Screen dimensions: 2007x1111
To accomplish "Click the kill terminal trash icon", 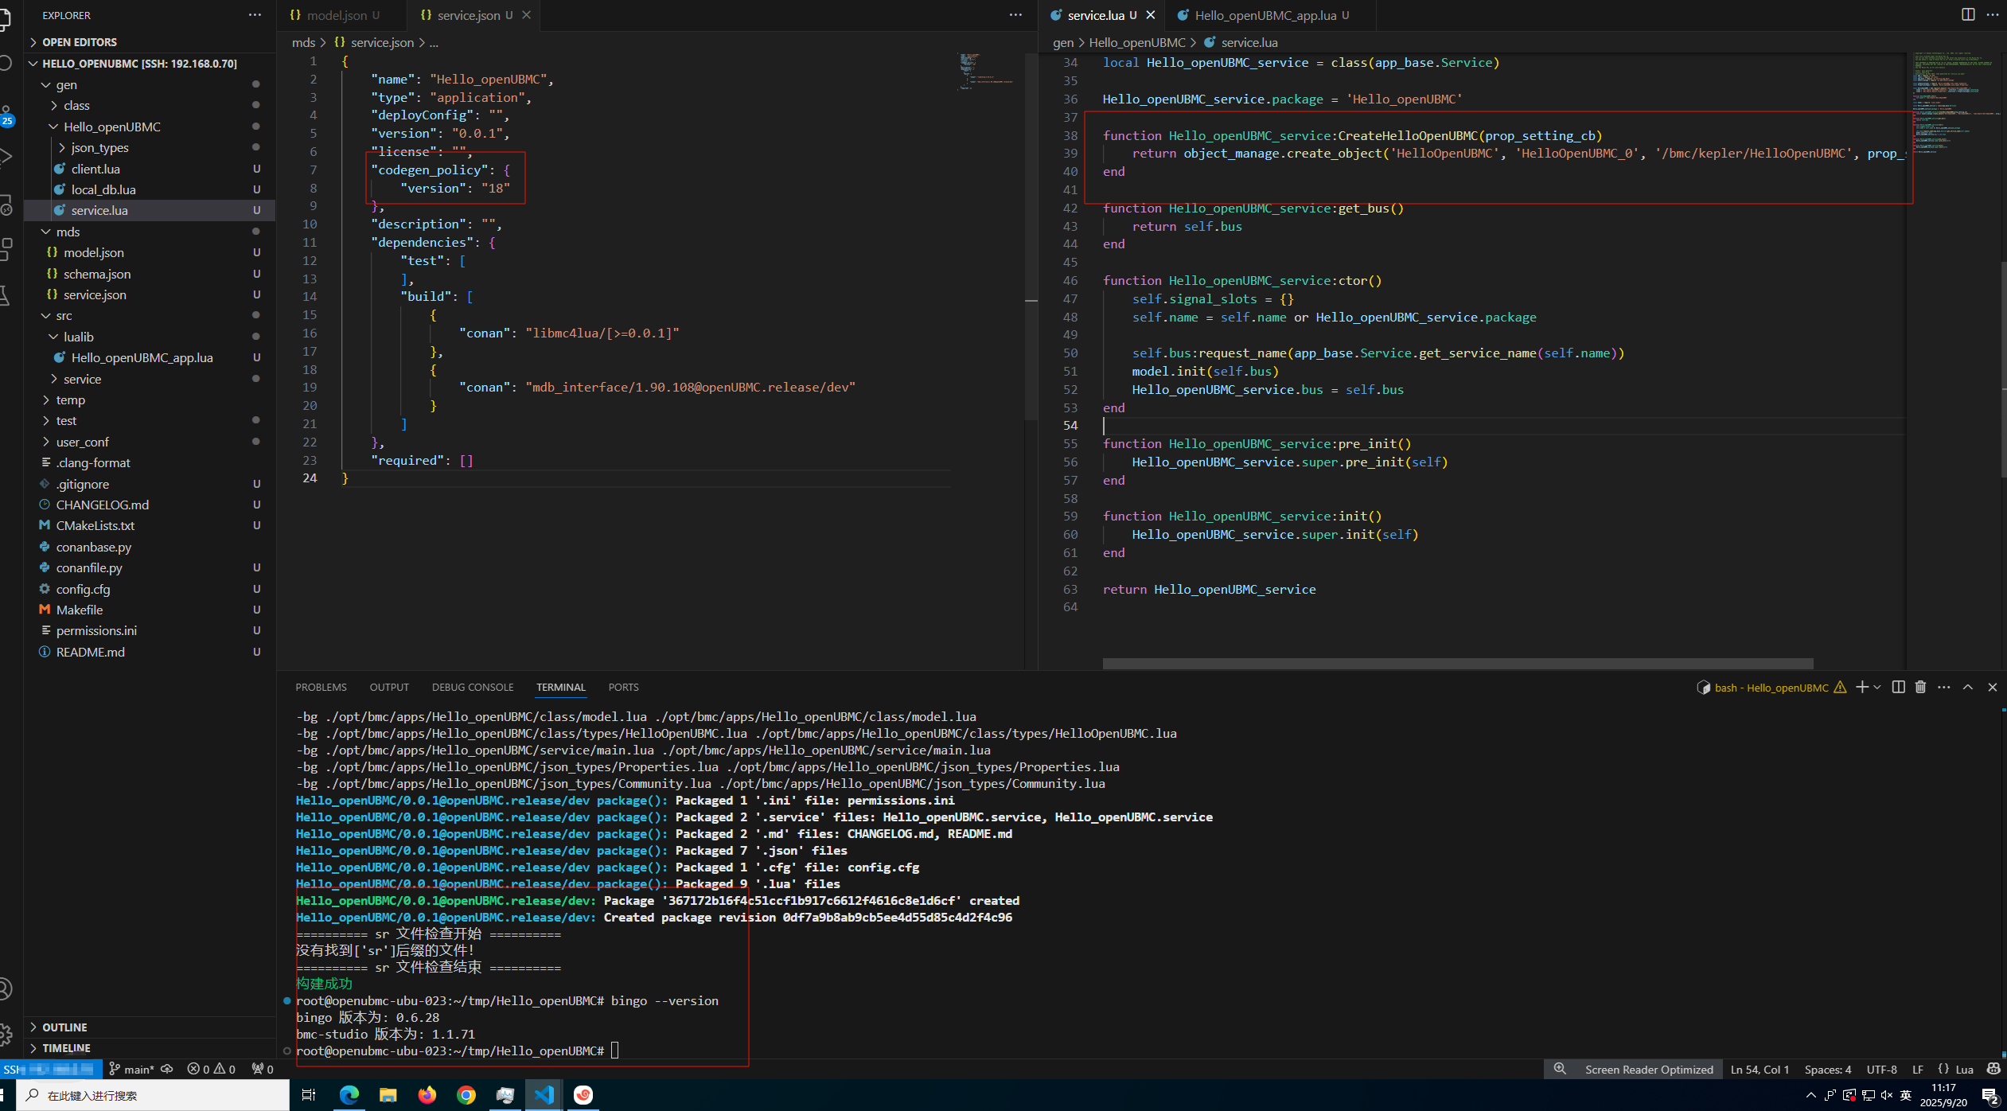I will point(1920,687).
